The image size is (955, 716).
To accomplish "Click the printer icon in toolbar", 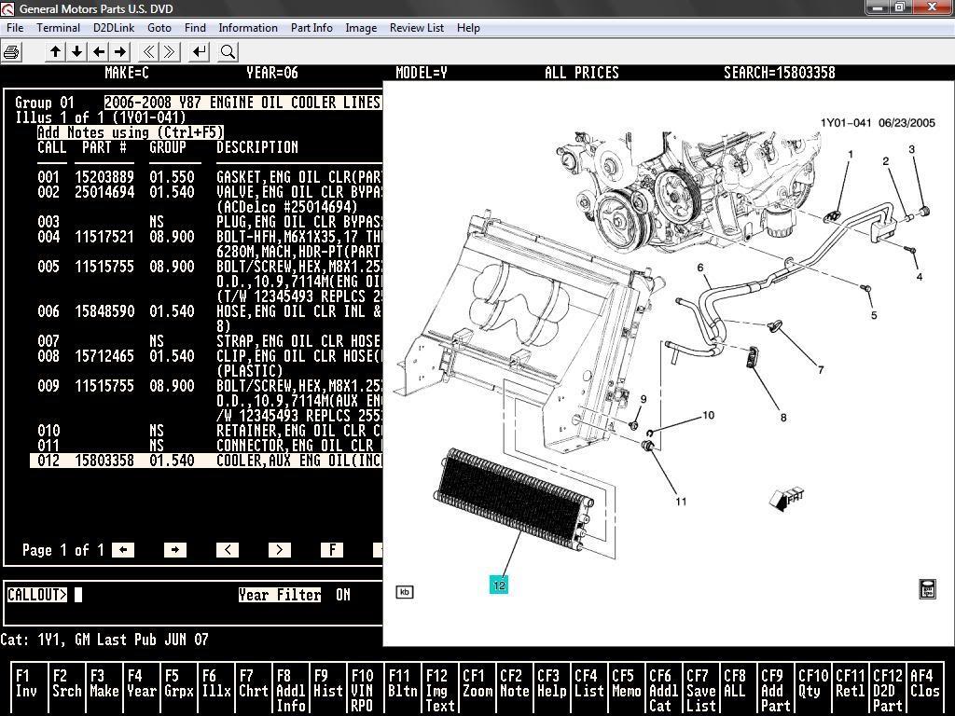I will [11, 52].
